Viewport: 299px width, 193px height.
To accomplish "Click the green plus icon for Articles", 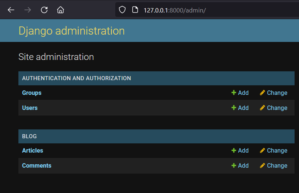I will 234,150.
